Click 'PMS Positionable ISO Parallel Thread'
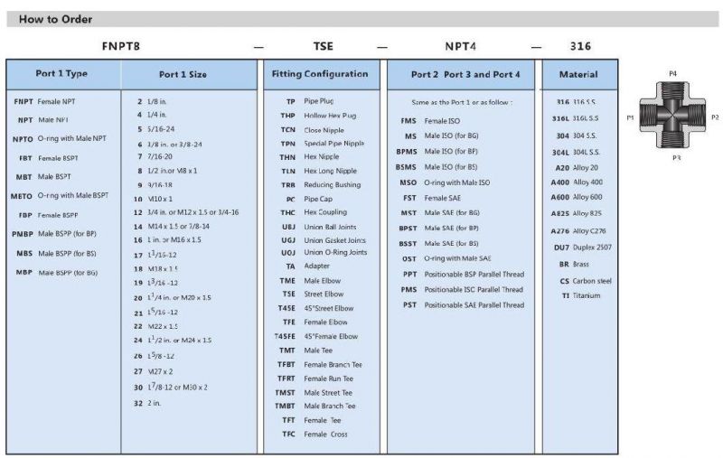Viewport: 723px width, 458px height. click(x=462, y=290)
